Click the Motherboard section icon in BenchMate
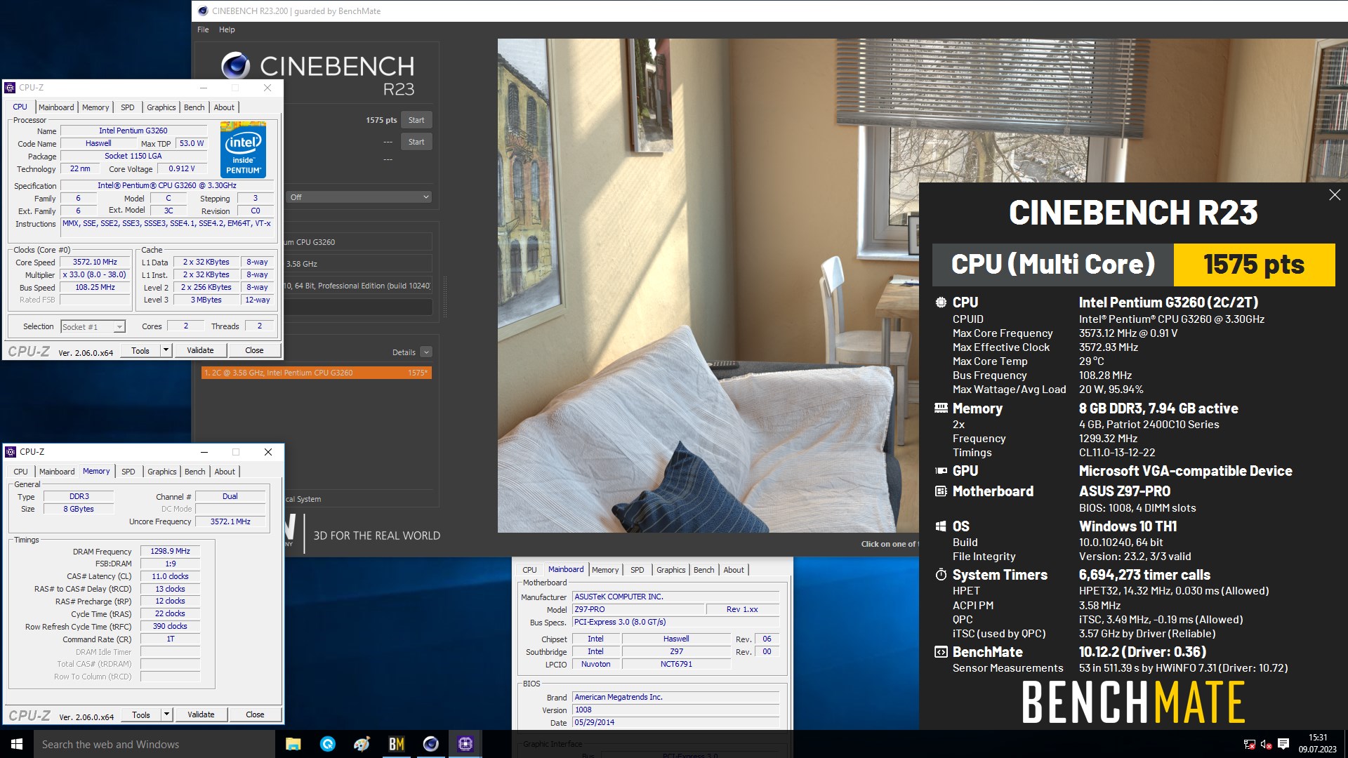The height and width of the screenshot is (758, 1348). click(x=941, y=491)
